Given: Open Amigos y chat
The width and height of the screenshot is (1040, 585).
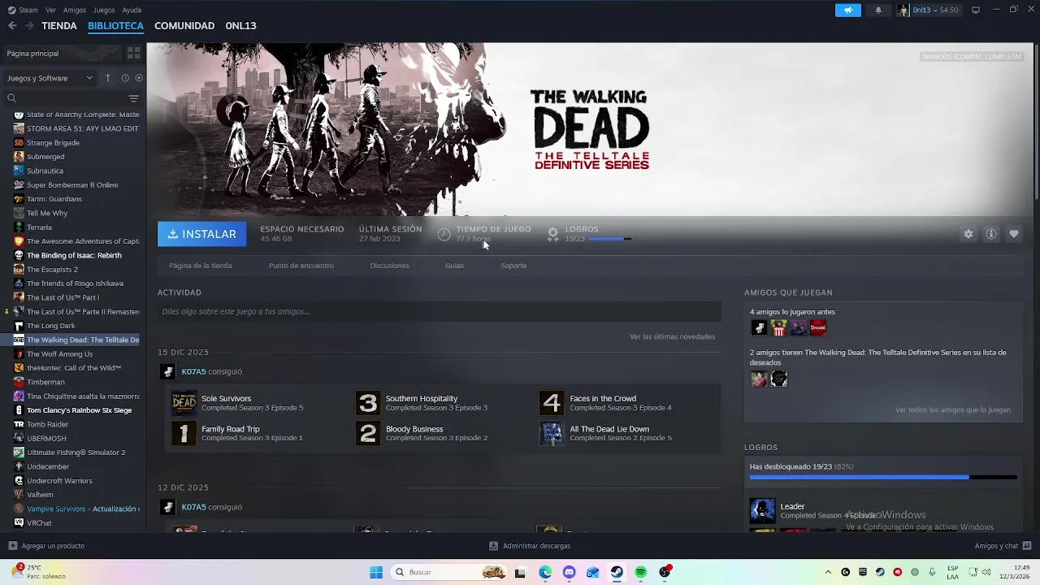Looking at the screenshot, I should click(1003, 546).
